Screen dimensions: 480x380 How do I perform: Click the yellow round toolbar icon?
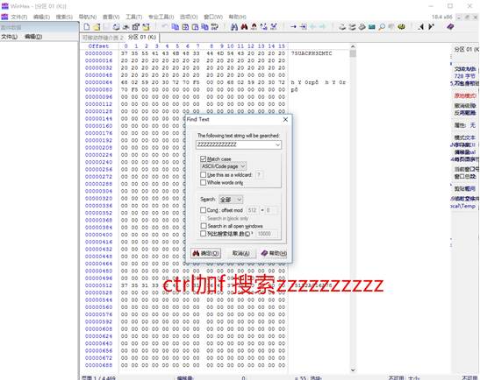coord(401,27)
